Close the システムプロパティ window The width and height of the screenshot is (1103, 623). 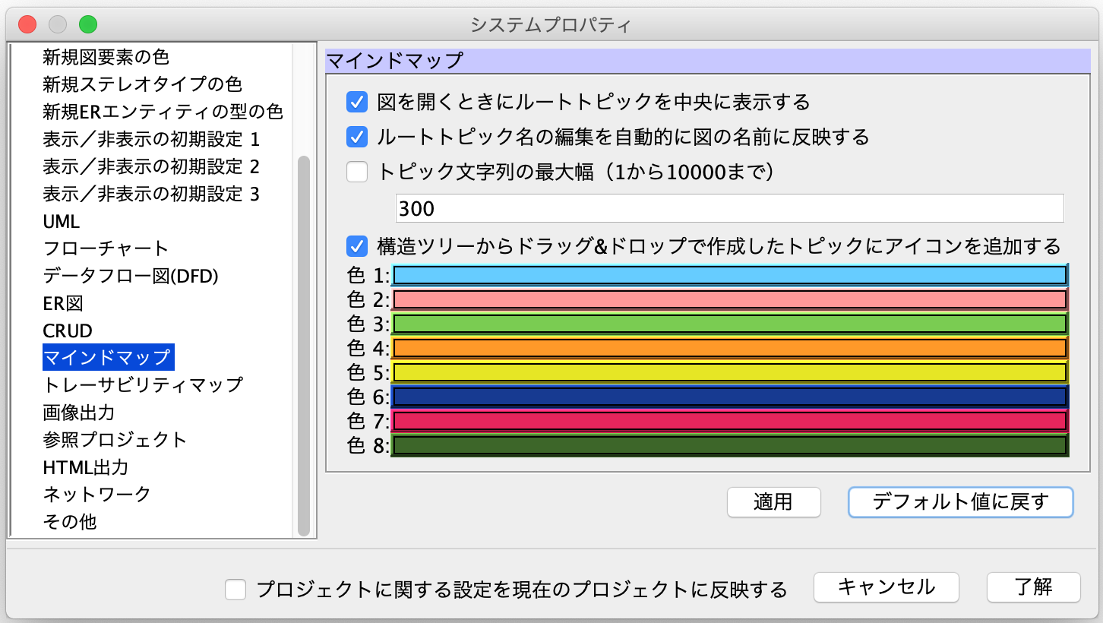pos(27,24)
